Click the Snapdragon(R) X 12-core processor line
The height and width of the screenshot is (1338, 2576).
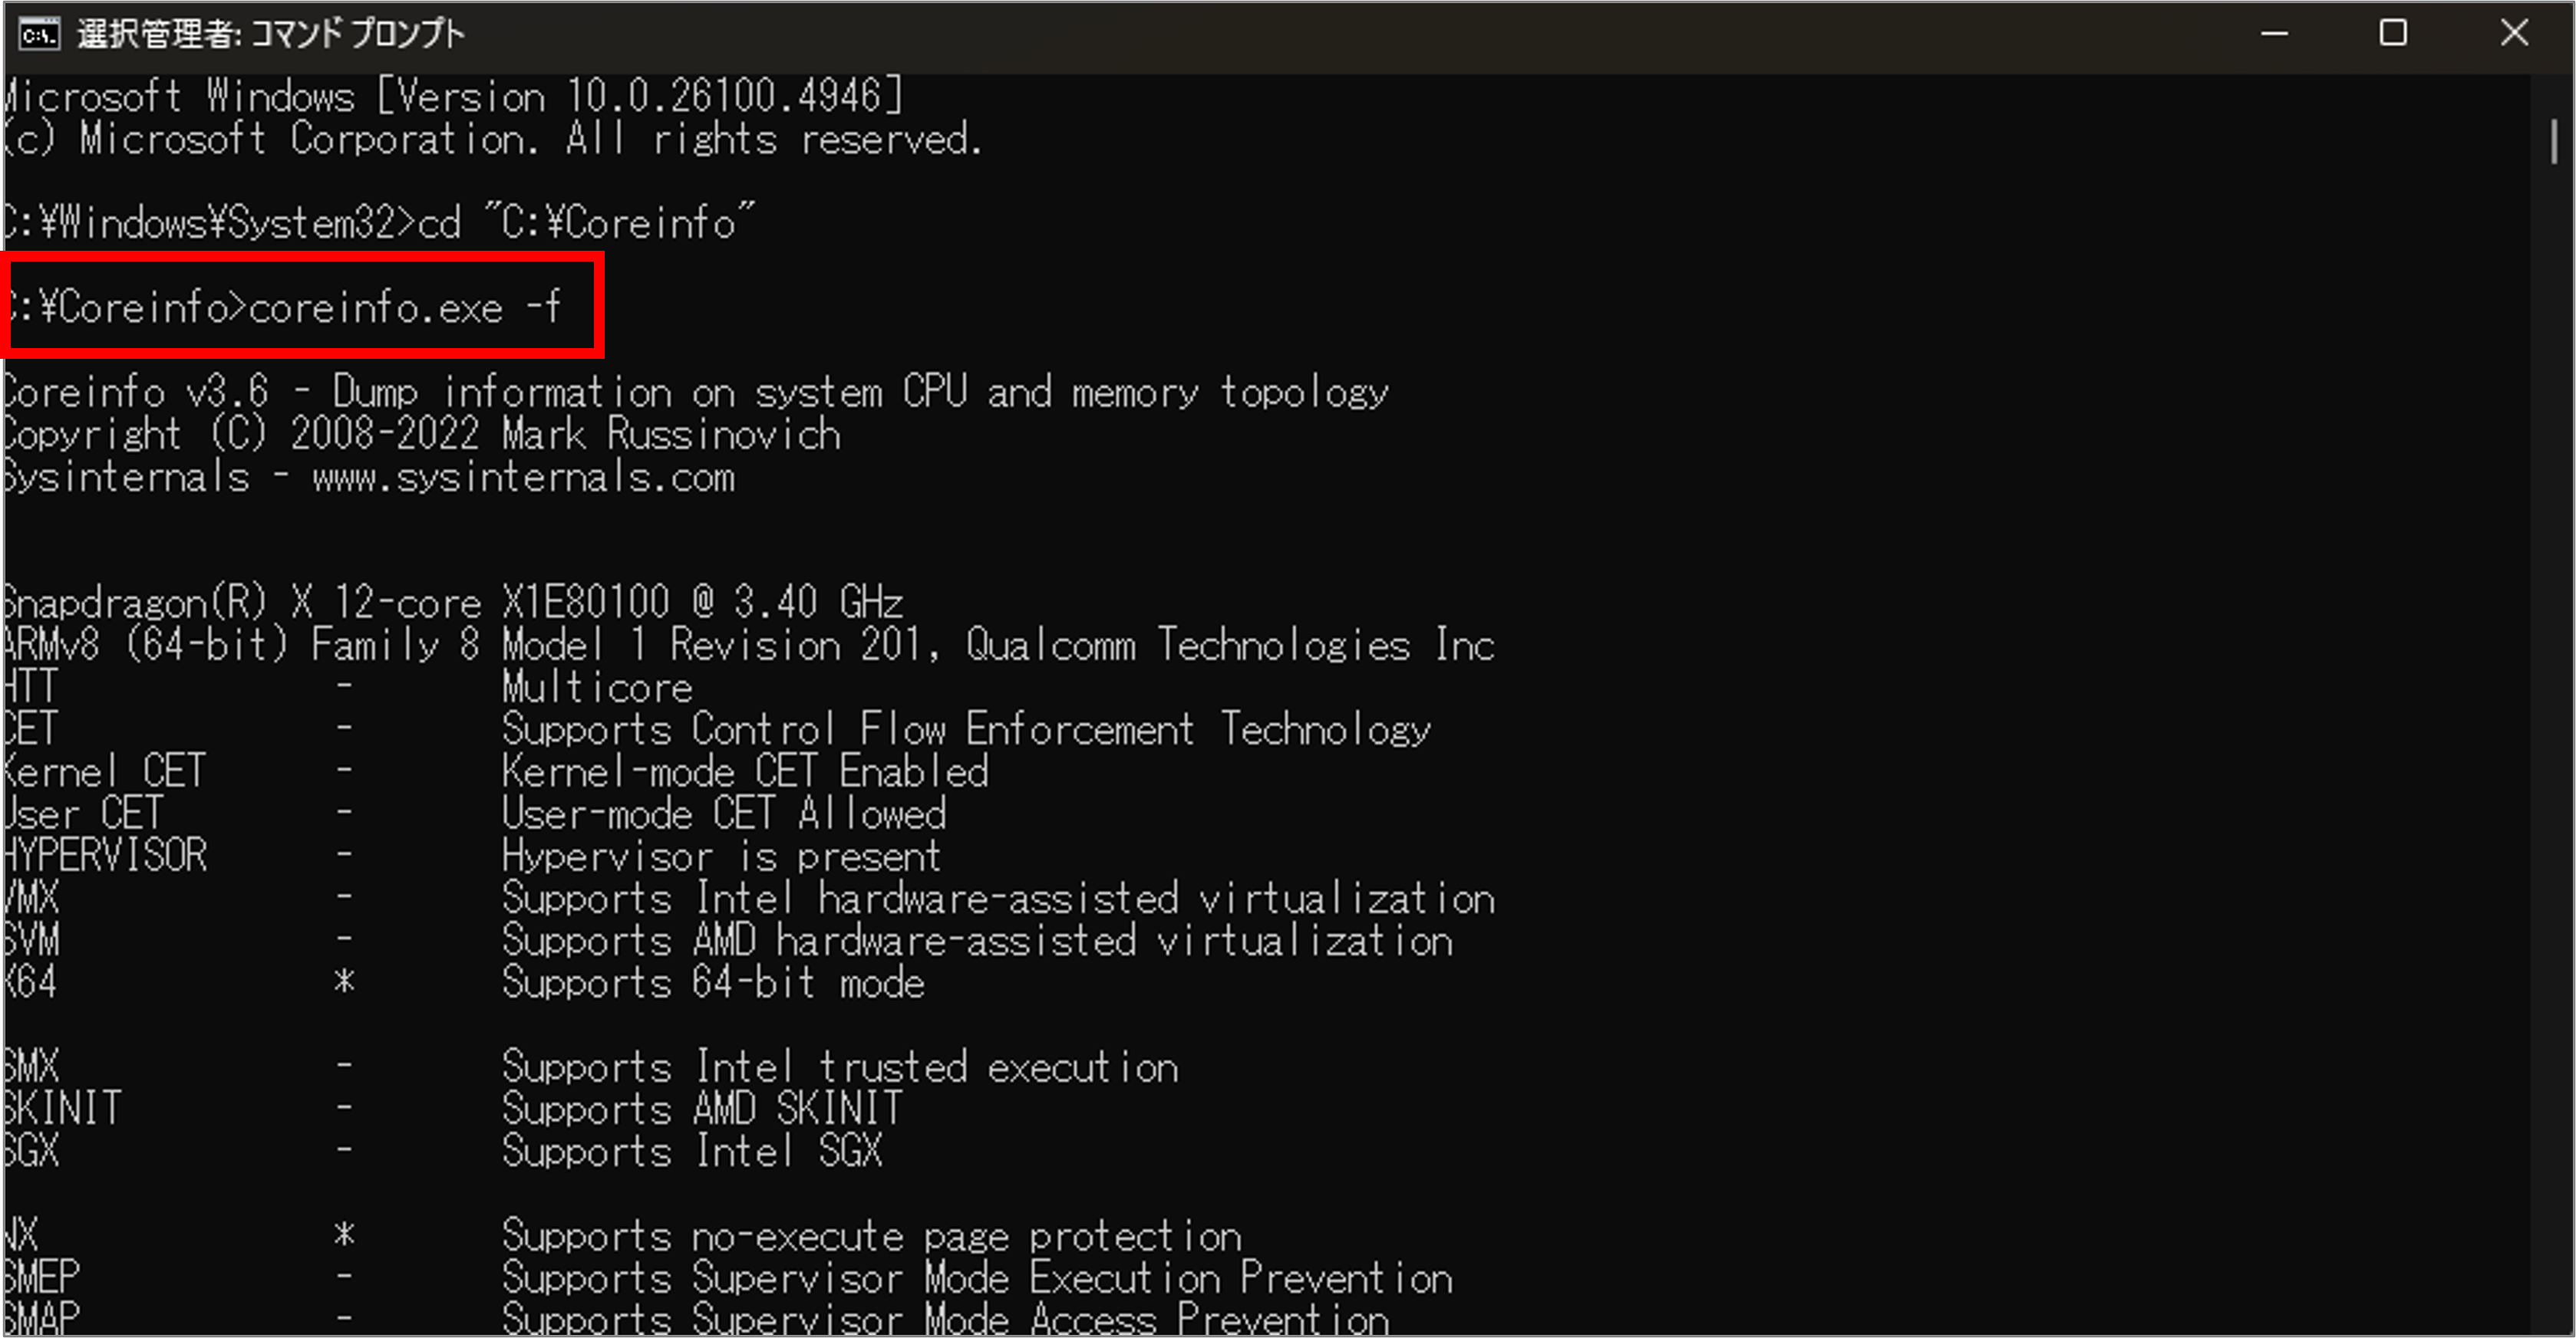453,603
